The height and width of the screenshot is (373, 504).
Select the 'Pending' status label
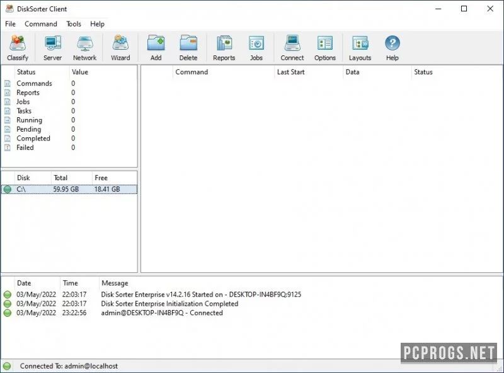[29, 129]
